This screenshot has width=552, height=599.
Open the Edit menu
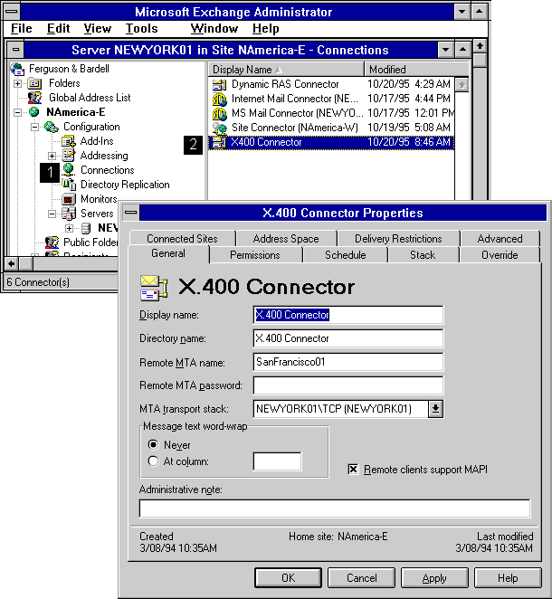(59, 28)
